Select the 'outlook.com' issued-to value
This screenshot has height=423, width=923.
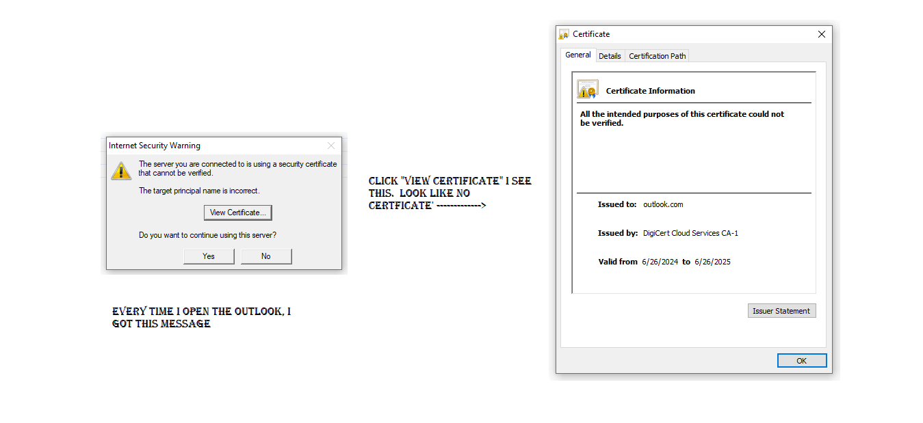tap(663, 204)
